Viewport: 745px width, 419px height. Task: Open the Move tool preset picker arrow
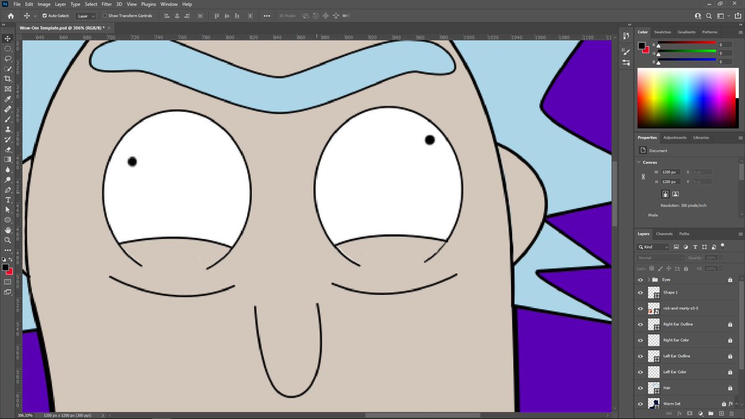coord(35,16)
